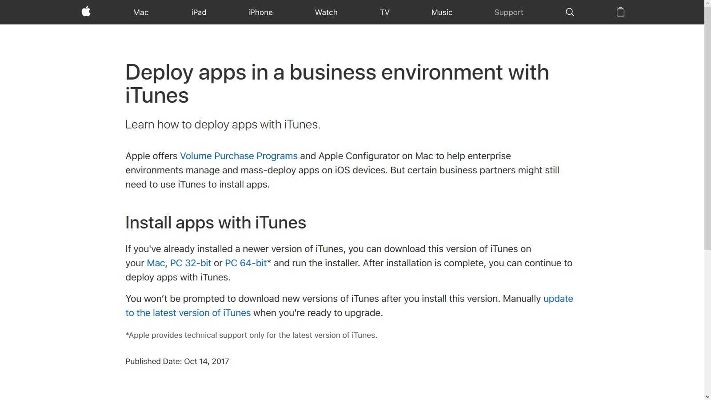
Task: Click the Apple logo in navigation bar
Action: [x=86, y=12]
